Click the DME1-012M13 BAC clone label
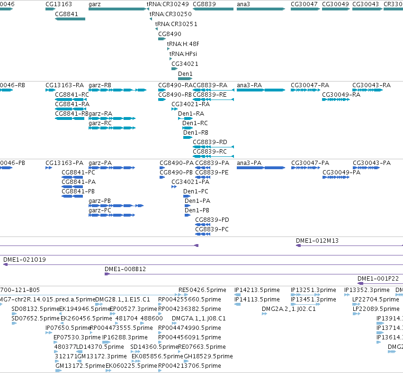403x373 pixels. (317, 241)
